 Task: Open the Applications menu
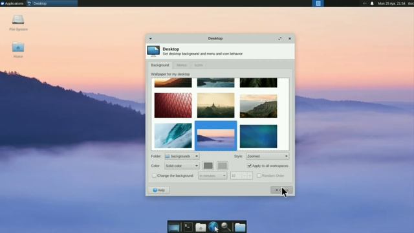coord(12,3)
